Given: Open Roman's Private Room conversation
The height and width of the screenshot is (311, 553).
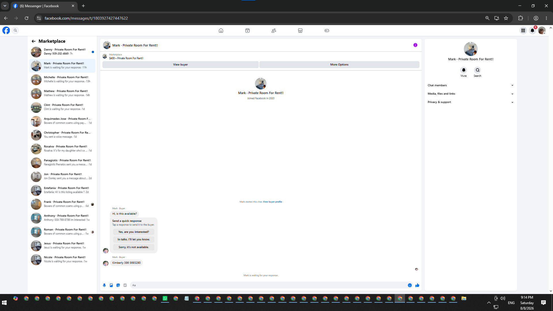Looking at the screenshot, I should pyautogui.click(x=62, y=232).
